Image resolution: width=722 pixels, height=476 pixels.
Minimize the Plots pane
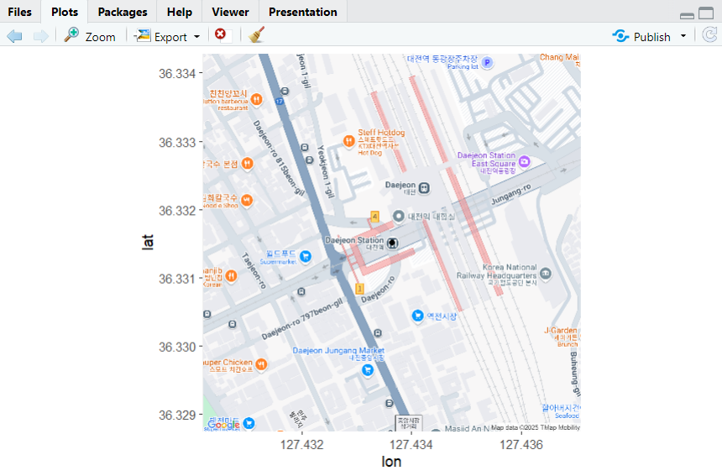pos(687,16)
